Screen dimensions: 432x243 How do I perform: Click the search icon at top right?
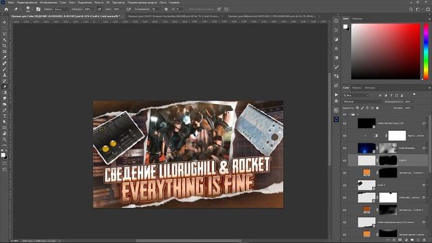411,9
